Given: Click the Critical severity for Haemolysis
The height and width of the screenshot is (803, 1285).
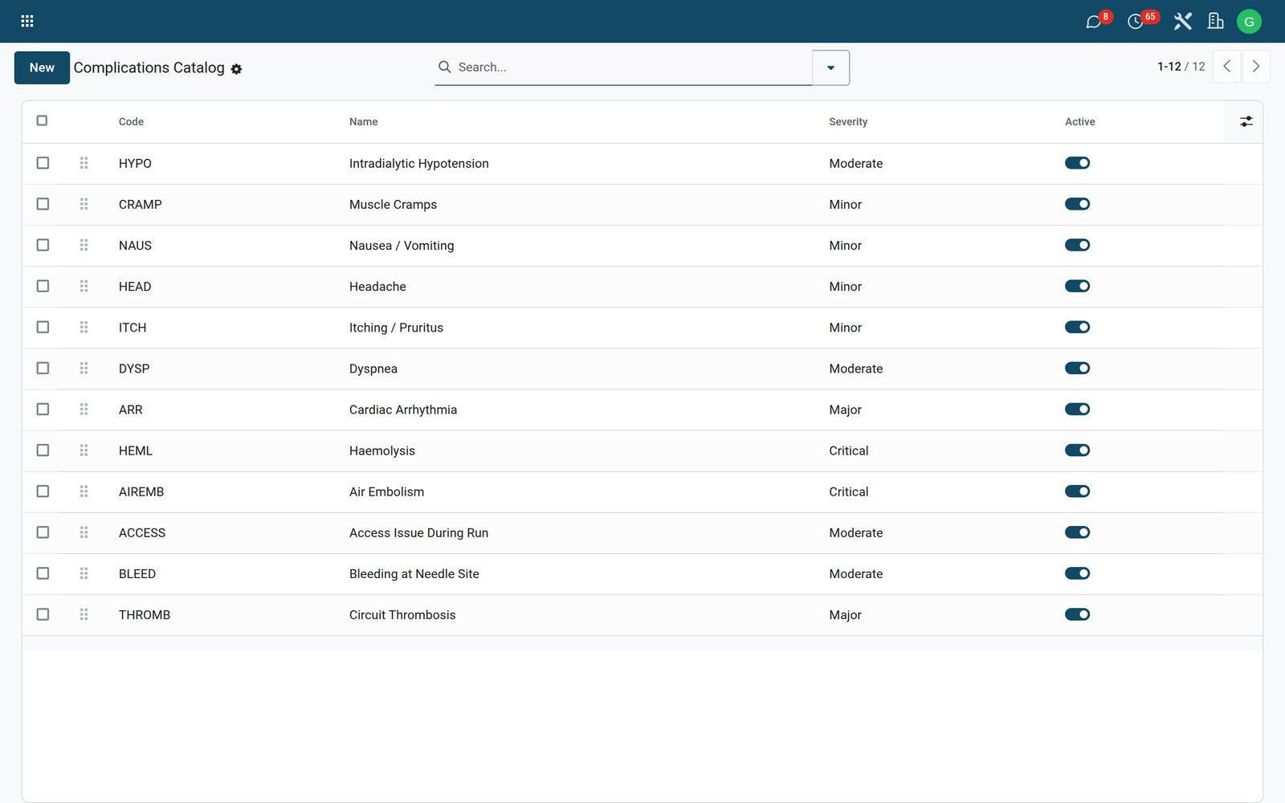Looking at the screenshot, I should pos(849,451).
